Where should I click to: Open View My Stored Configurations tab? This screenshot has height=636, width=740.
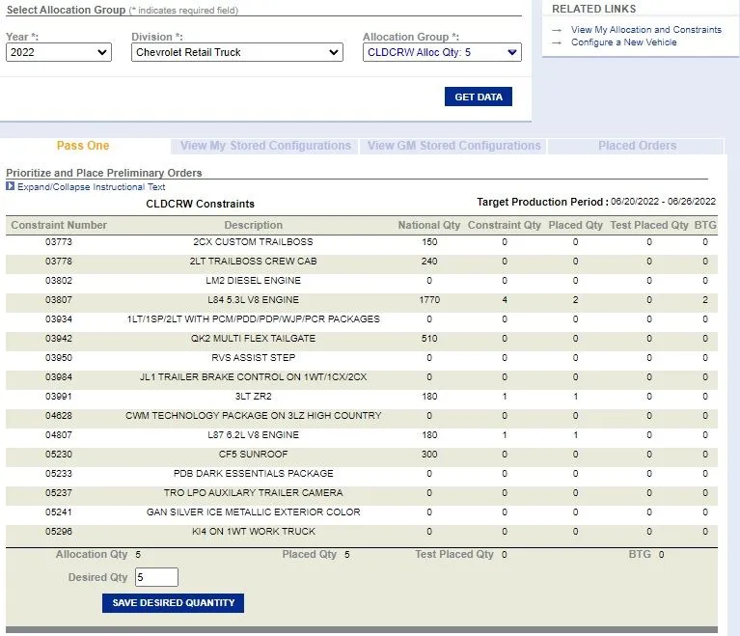(x=265, y=146)
